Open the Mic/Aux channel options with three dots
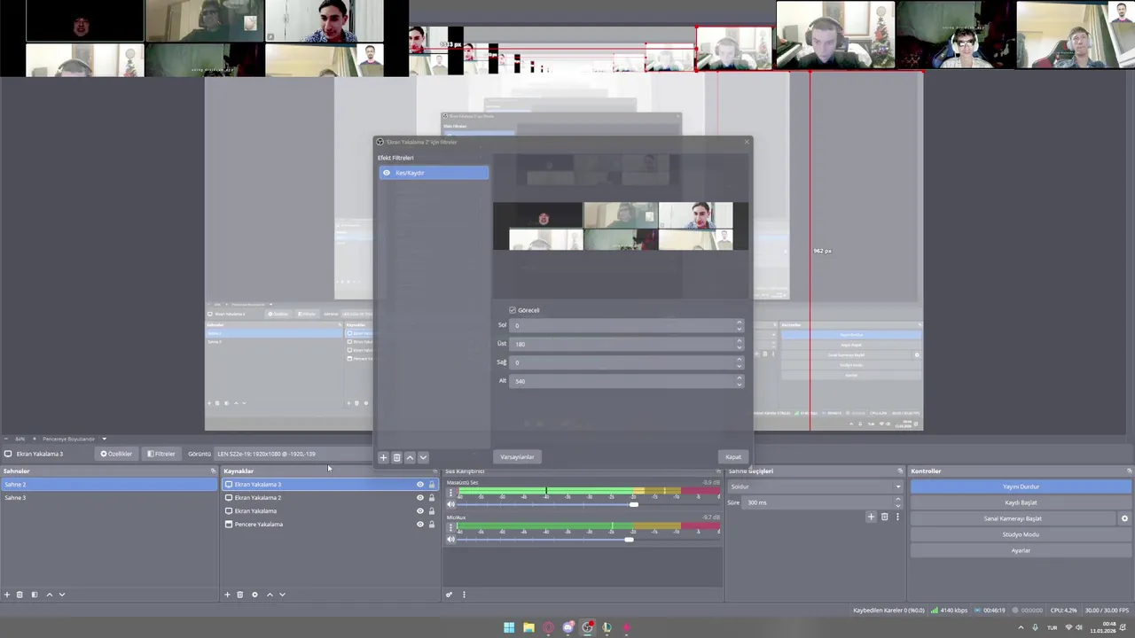 click(450, 527)
